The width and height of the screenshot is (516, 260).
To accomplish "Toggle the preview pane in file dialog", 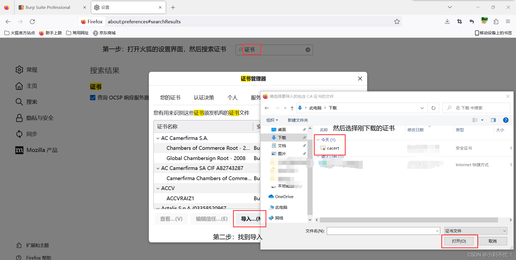I will (x=493, y=120).
